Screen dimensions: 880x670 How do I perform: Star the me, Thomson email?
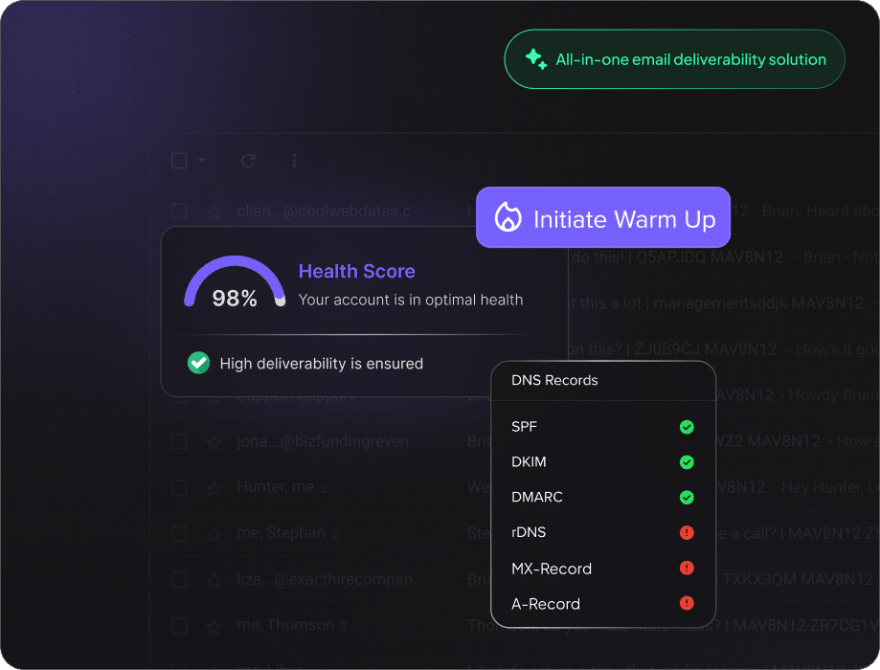214,626
